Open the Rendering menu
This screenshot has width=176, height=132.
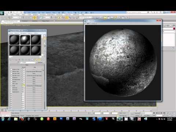pyautogui.click(x=59, y=15)
